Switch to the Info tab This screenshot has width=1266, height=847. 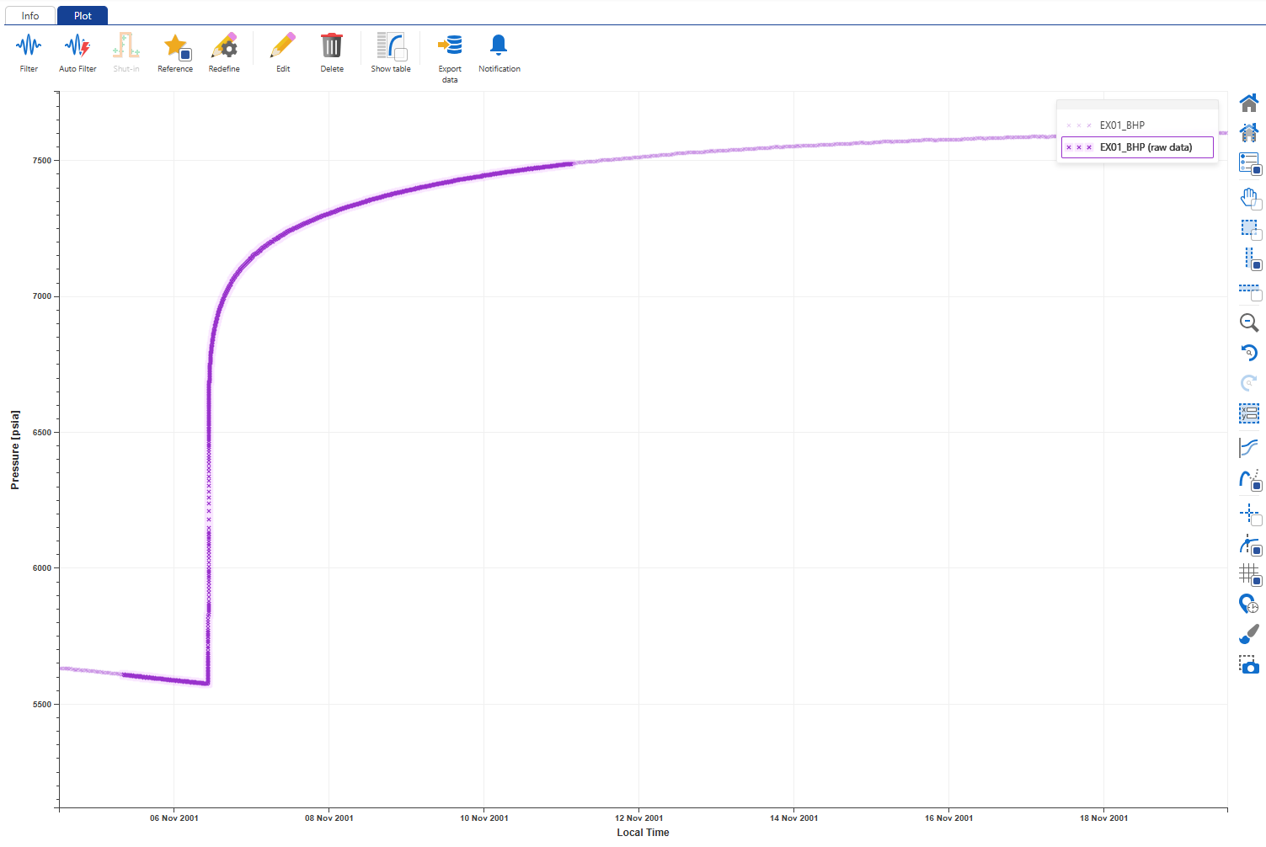29,15
